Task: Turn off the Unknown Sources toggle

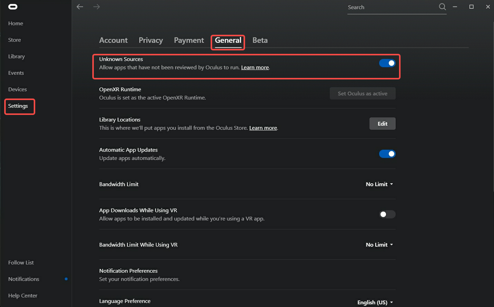Action: [387, 63]
